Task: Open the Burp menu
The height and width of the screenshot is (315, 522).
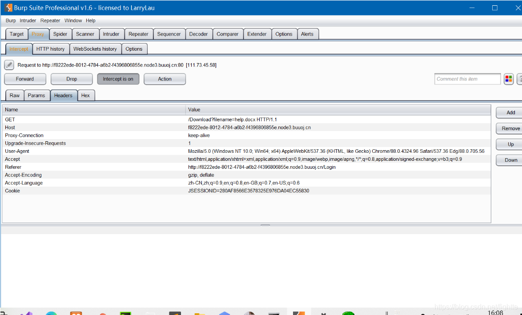Action: [x=11, y=20]
